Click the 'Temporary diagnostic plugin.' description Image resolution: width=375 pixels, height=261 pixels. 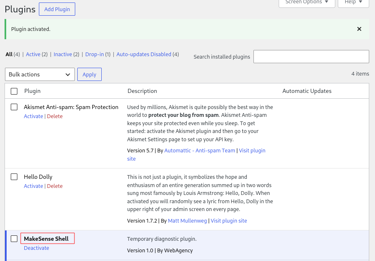pyautogui.click(x=162, y=239)
